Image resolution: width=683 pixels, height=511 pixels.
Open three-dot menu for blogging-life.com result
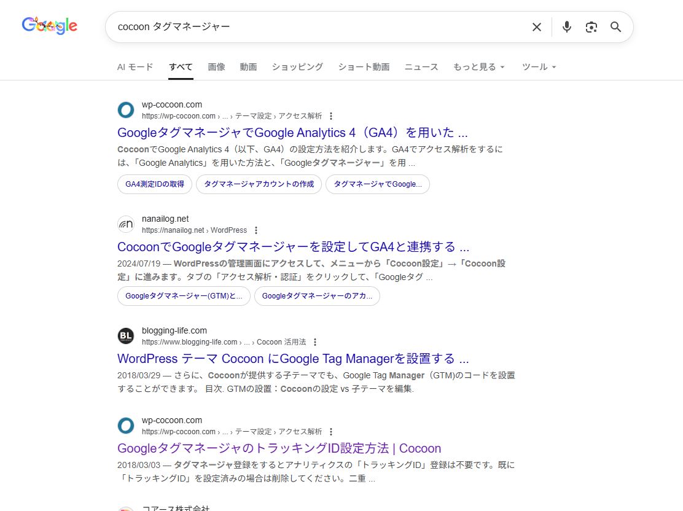pyautogui.click(x=315, y=342)
